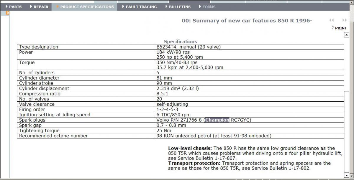This screenshot has height=180, width=354.
Task: Click the 6 TDC/850 rpm value
Action: click(174, 115)
